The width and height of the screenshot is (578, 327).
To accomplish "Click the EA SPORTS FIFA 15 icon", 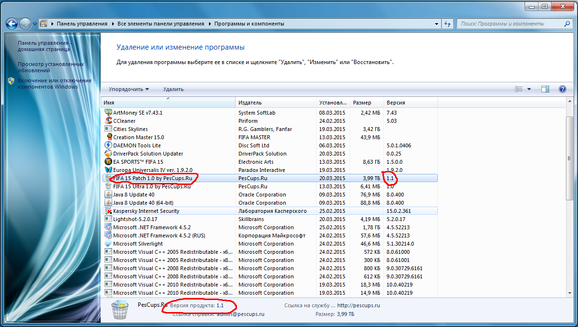I will pos(108,162).
